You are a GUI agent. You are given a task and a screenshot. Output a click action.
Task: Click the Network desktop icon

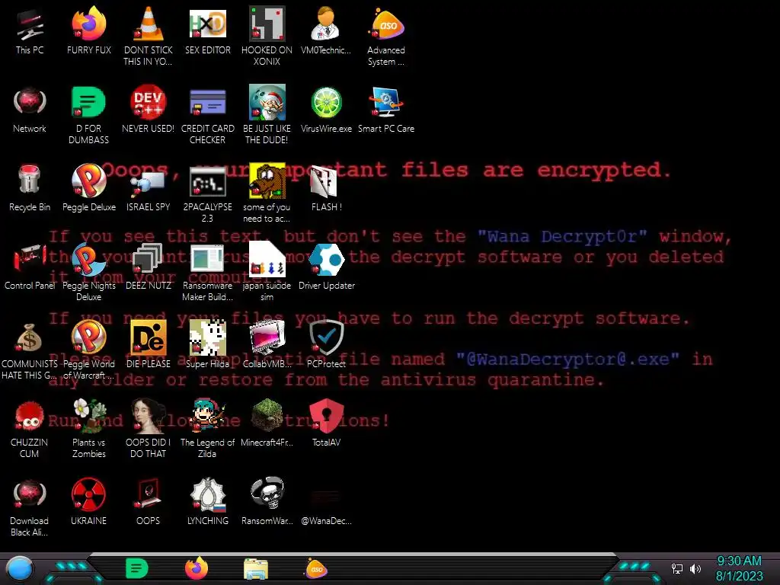coord(30,110)
